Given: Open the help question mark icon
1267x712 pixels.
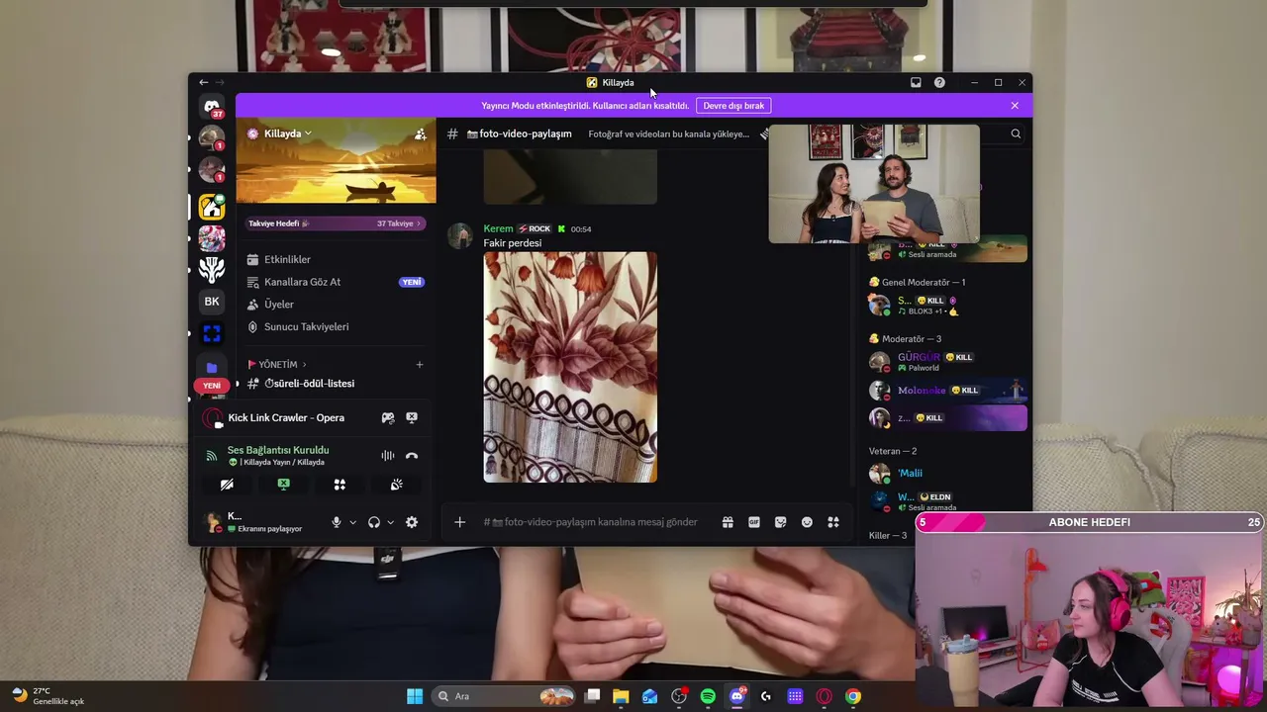Looking at the screenshot, I should pos(939,82).
